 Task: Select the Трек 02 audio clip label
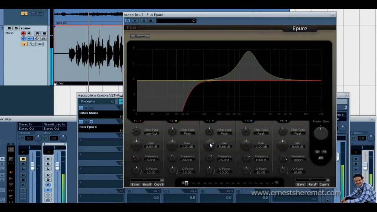click(61, 23)
